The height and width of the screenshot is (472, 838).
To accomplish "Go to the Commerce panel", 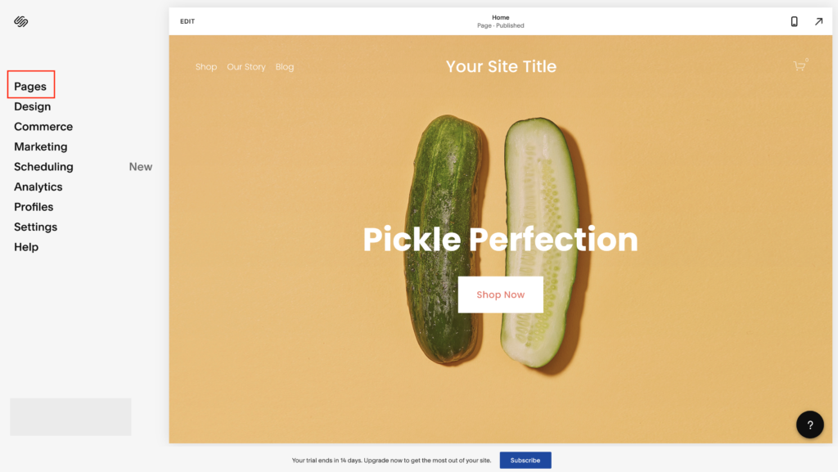I will pyautogui.click(x=43, y=127).
